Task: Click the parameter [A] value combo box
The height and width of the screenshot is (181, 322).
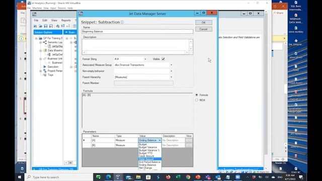Action: click(150, 140)
